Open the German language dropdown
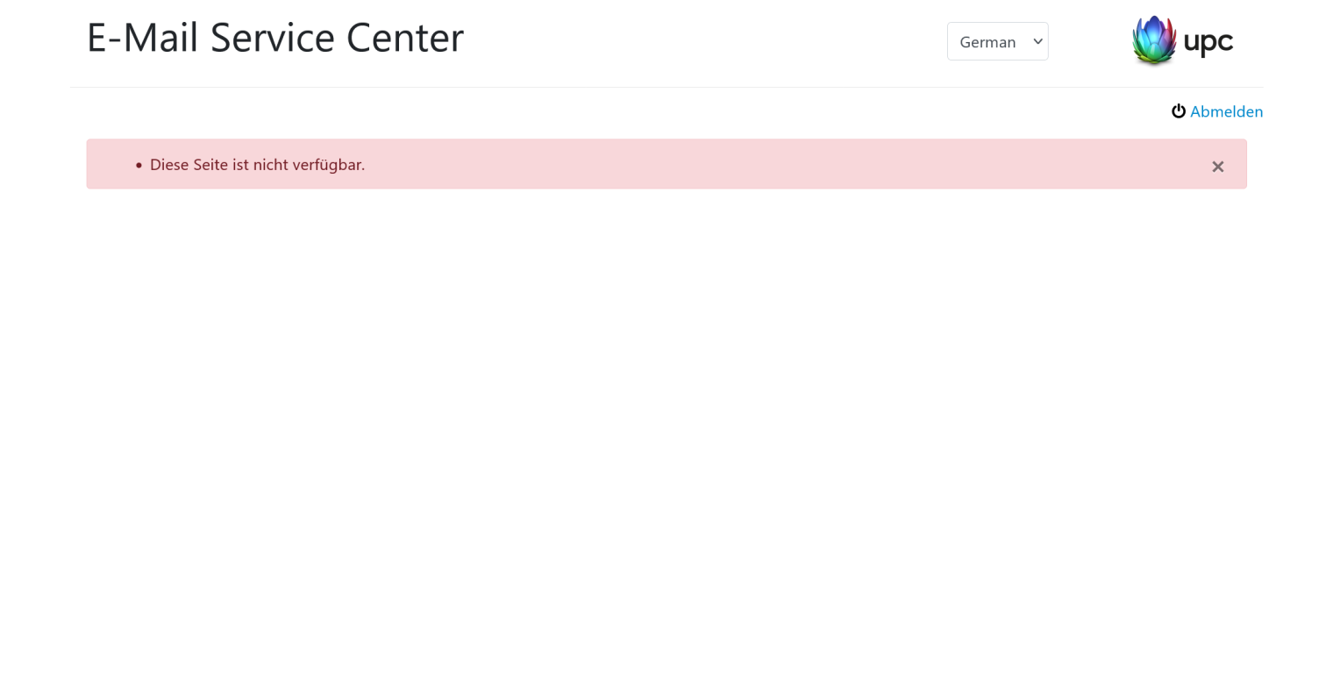Screen dimensions: 1333x691 [x=997, y=41]
